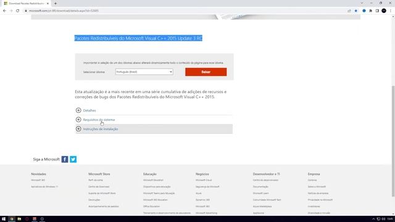Open Centro de Download footer link

[x=99, y=187]
